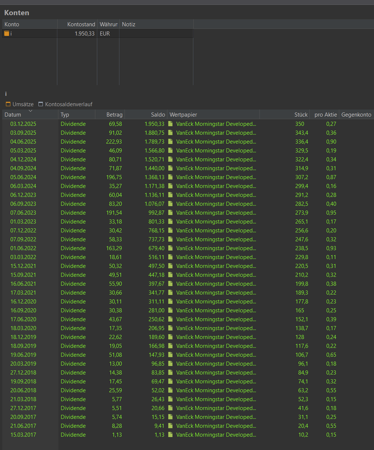Click document icon in 06.12.2023 dividend row
Image resolution: width=374 pixels, height=450 pixels.
171,195
